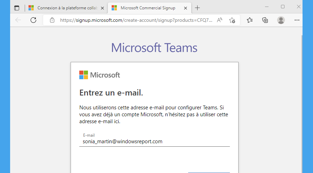Screen dimensions: 313x173
Task: Open the Collections icon
Action: point(265,20)
